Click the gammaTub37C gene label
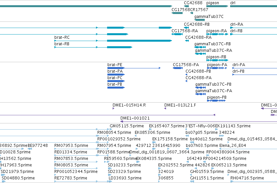The image size is (277, 183). pyautogui.click(x=209, y=17)
